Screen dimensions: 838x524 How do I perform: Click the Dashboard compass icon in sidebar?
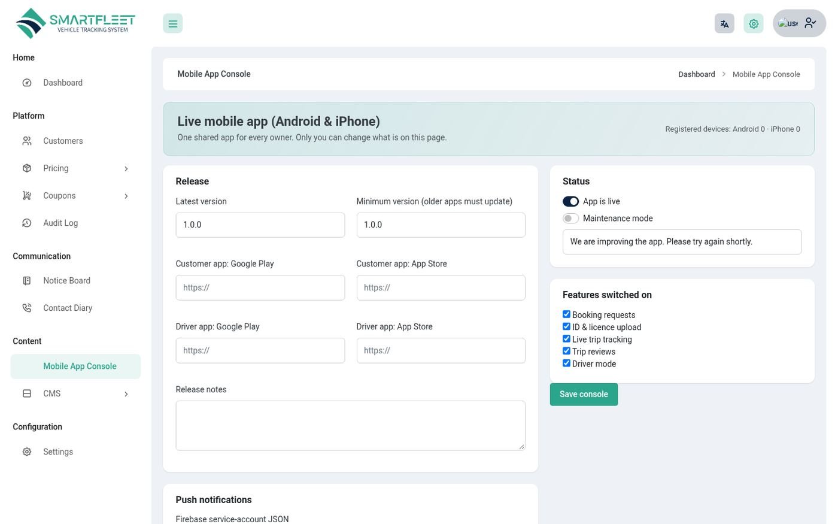pos(27,83)
